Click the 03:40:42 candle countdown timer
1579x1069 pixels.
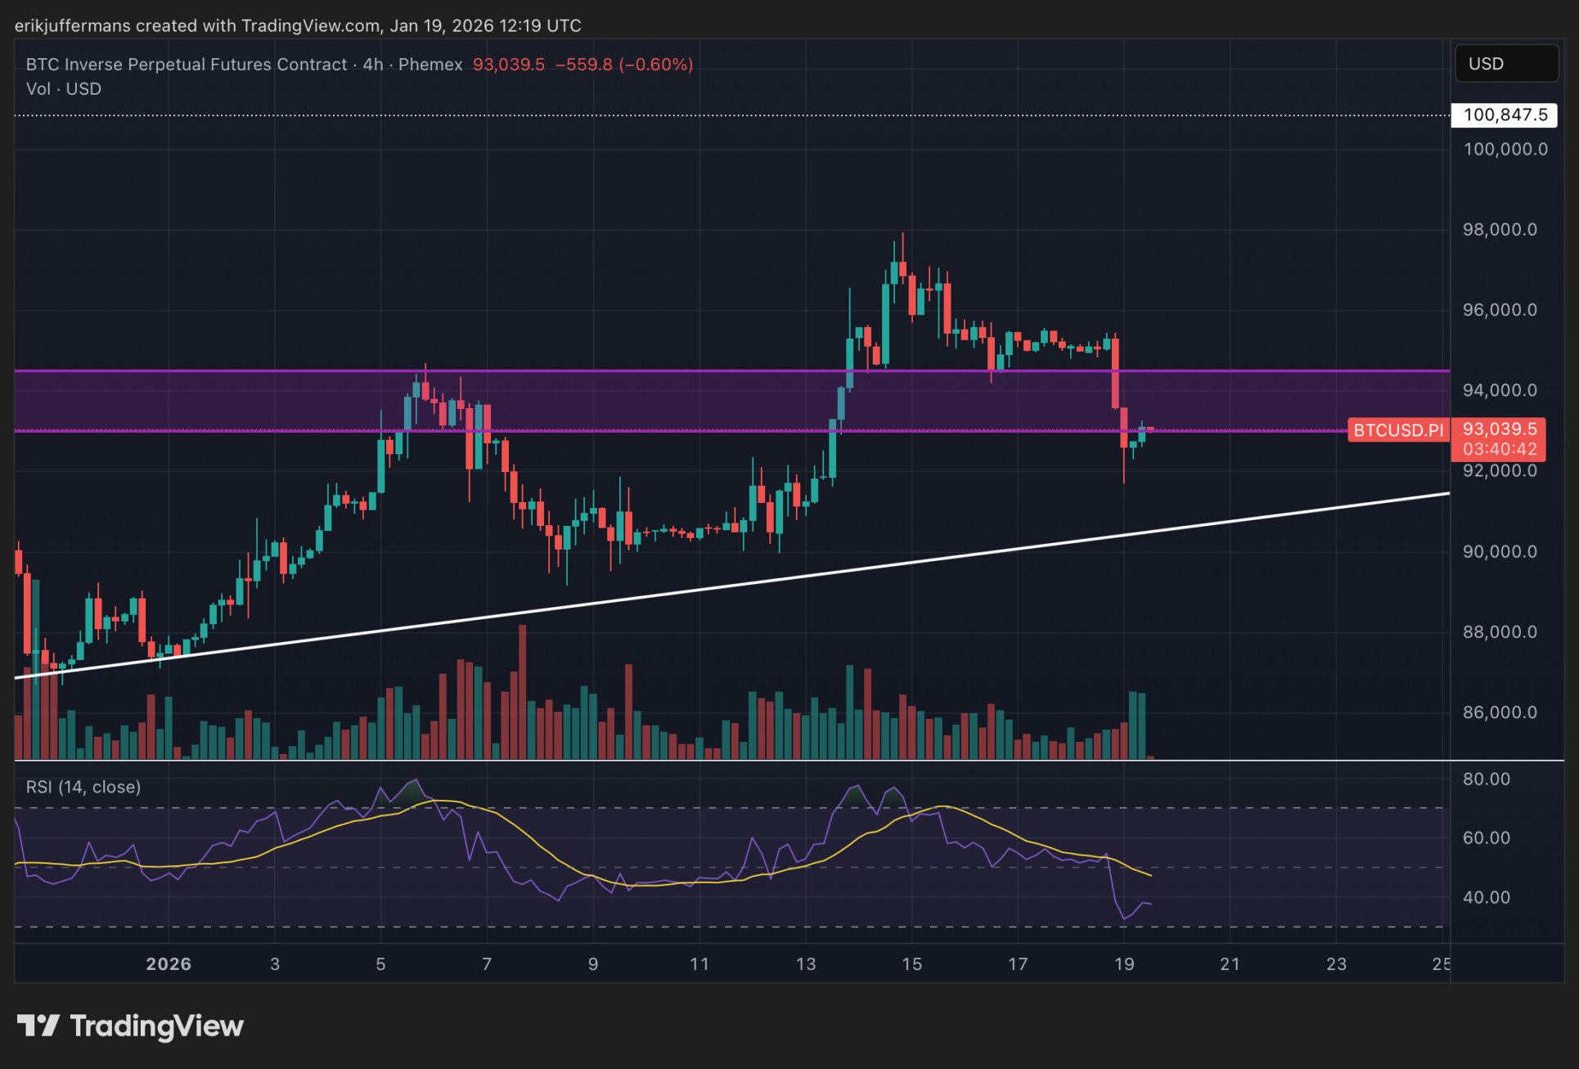pyautogui.click(x=1499, y=449)
